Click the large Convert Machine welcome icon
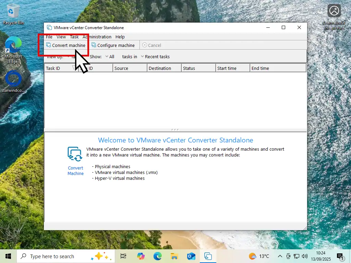Screen dimensions: 351x263 pyautogui.click(x=75, y=154)
